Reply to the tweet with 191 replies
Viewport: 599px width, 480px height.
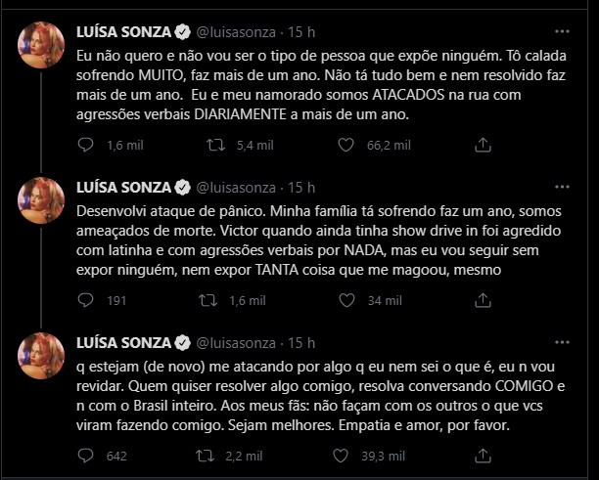point(85,300)
